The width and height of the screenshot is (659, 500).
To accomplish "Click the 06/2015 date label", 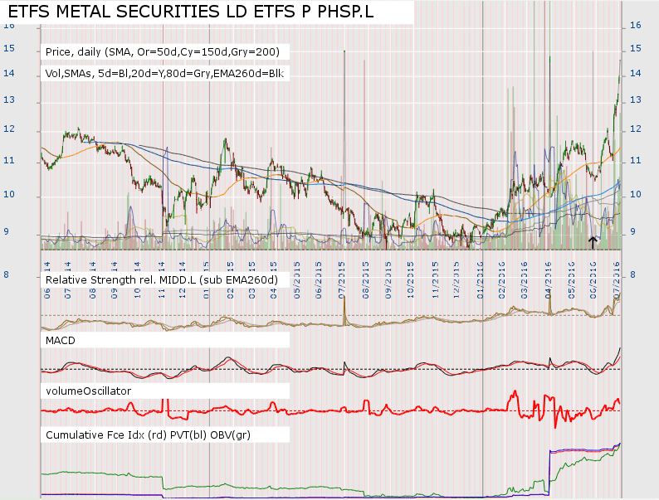I will pos(318,280).
